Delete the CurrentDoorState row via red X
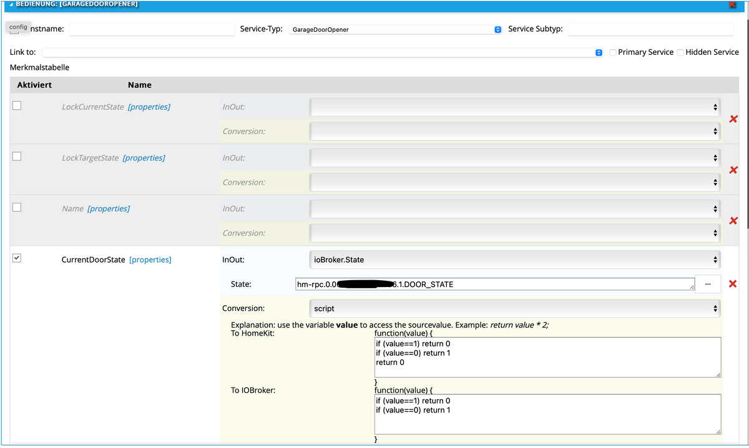 (733, 285)
